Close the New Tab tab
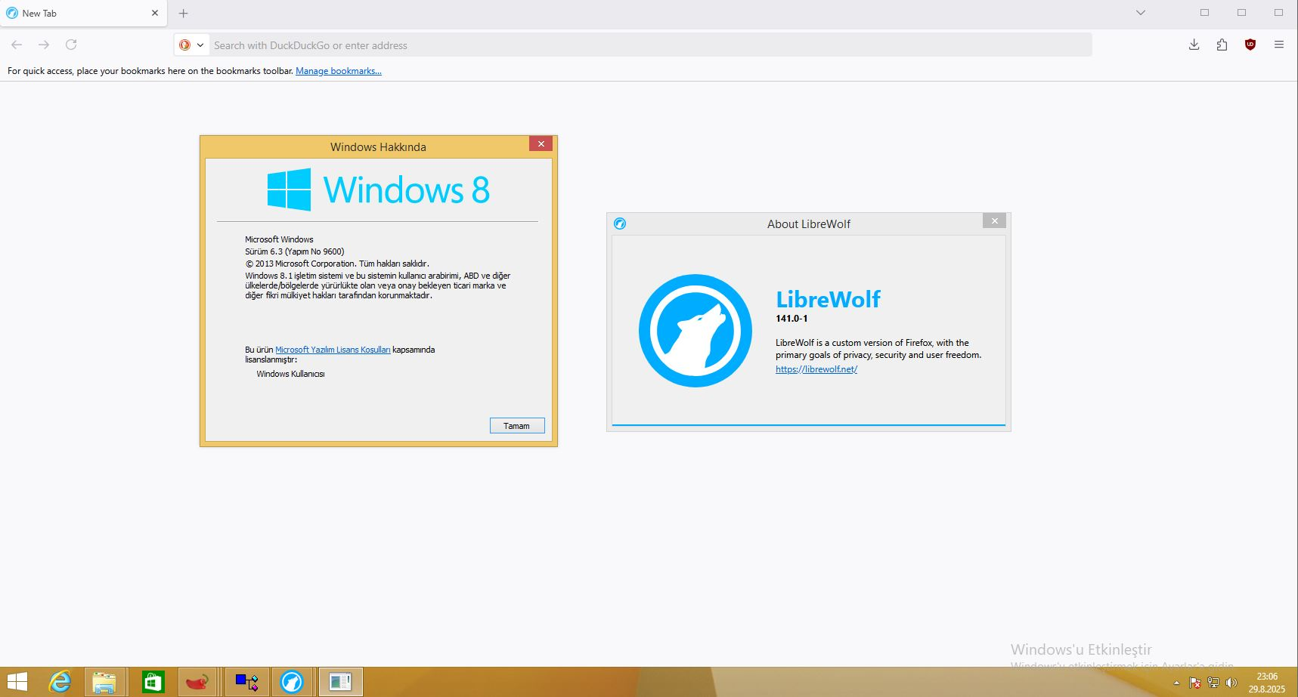Image resolution: width=1298 pixels, height=697 pixels. click(155, 14)
